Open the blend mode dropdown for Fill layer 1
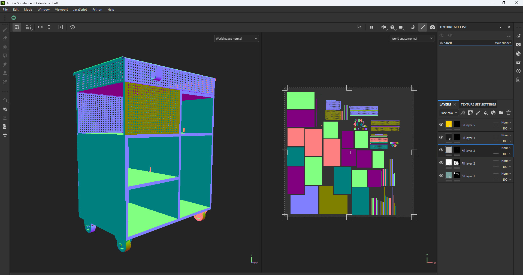Image resolution: width=523 pixels, height=275 pixels. [506, 174]
